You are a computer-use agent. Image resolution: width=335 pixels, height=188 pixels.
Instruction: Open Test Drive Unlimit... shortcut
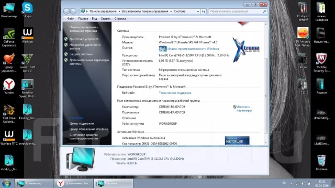9,114
